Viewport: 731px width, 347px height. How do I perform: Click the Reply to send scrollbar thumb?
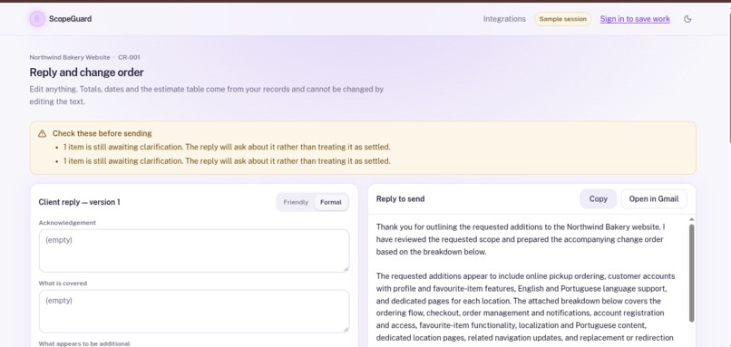point(691,273)
